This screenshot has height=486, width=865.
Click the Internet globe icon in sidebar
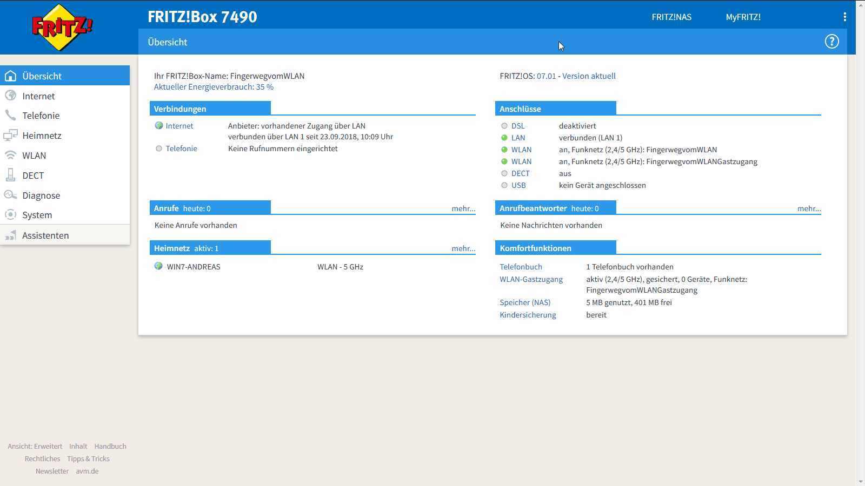tap(10, 96)
